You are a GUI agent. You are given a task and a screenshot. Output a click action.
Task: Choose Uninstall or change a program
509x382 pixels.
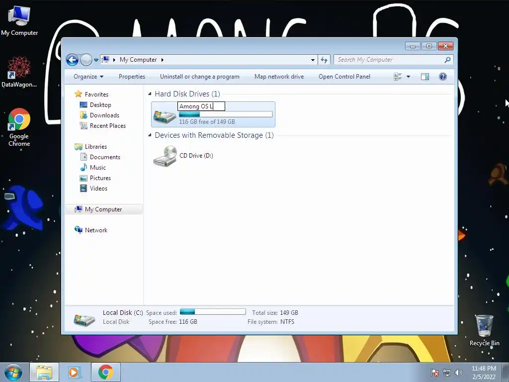(200, 77)
